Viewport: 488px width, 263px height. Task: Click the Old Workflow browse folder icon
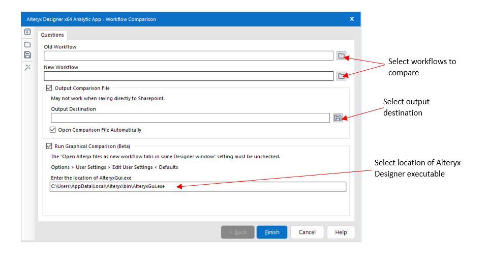tap(342, 55)
